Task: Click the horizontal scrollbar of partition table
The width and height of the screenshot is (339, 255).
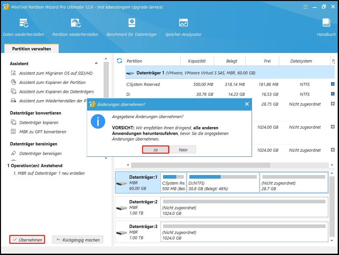Action: 201,165
